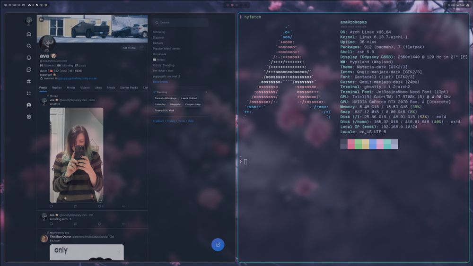The width and height of the screenshot is (473, 266).
Task: Repost the 'installing arch' post
Action: [x=75, y=224]
